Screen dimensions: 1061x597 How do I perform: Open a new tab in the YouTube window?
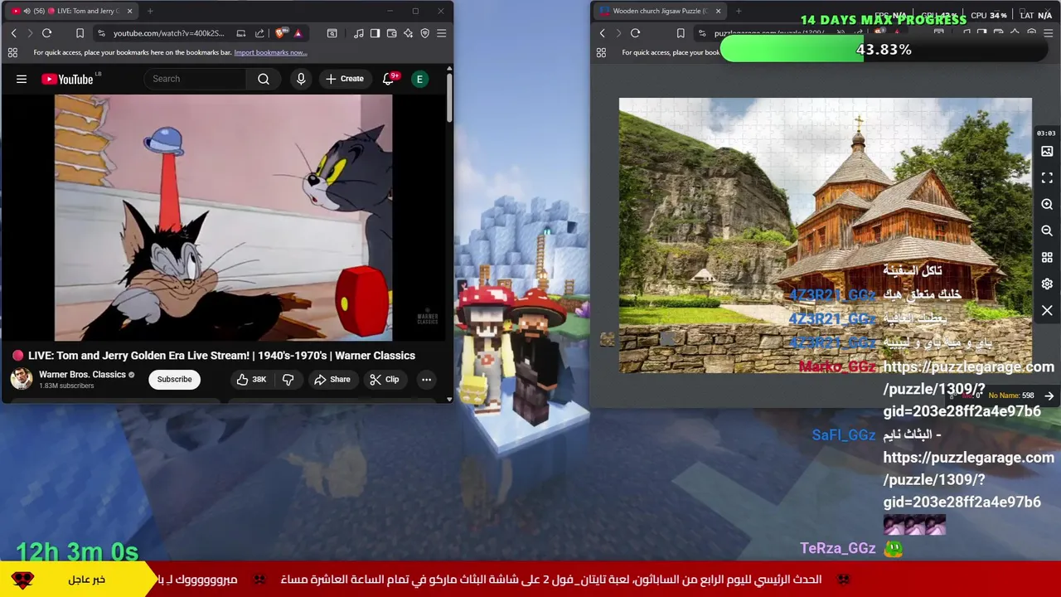(150, 11)
